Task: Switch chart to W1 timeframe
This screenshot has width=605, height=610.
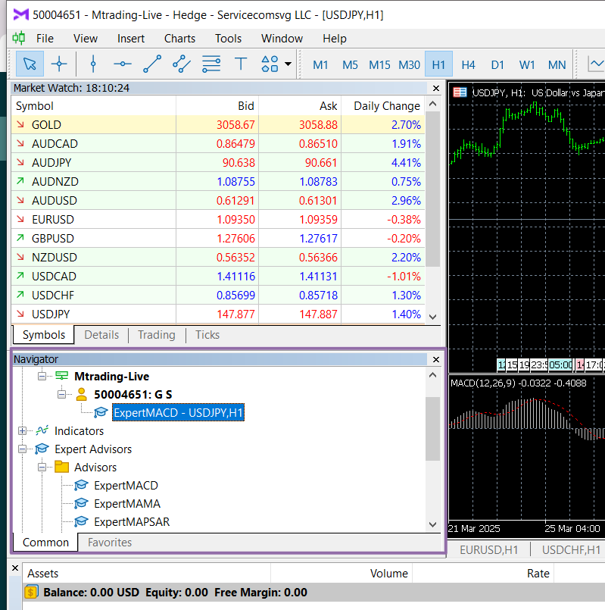Action: 527,64
